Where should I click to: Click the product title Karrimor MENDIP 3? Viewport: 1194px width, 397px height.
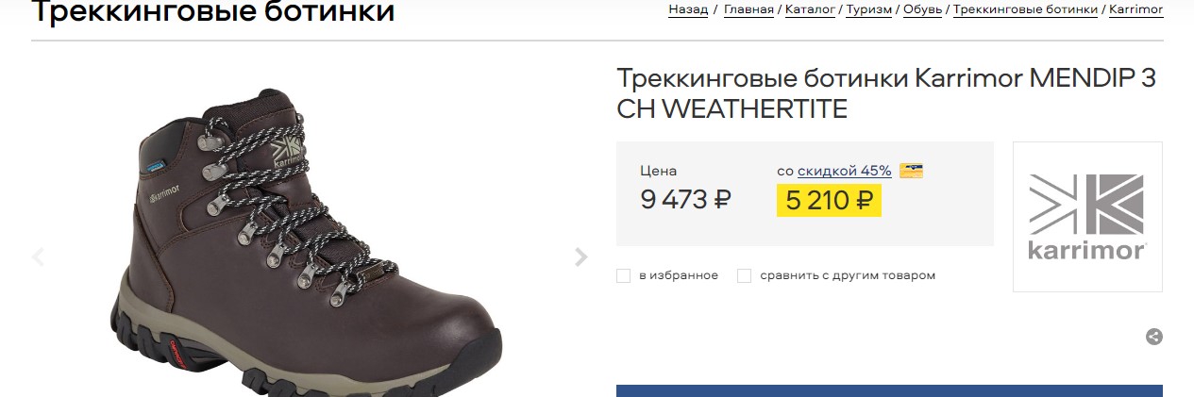point(885,93)
